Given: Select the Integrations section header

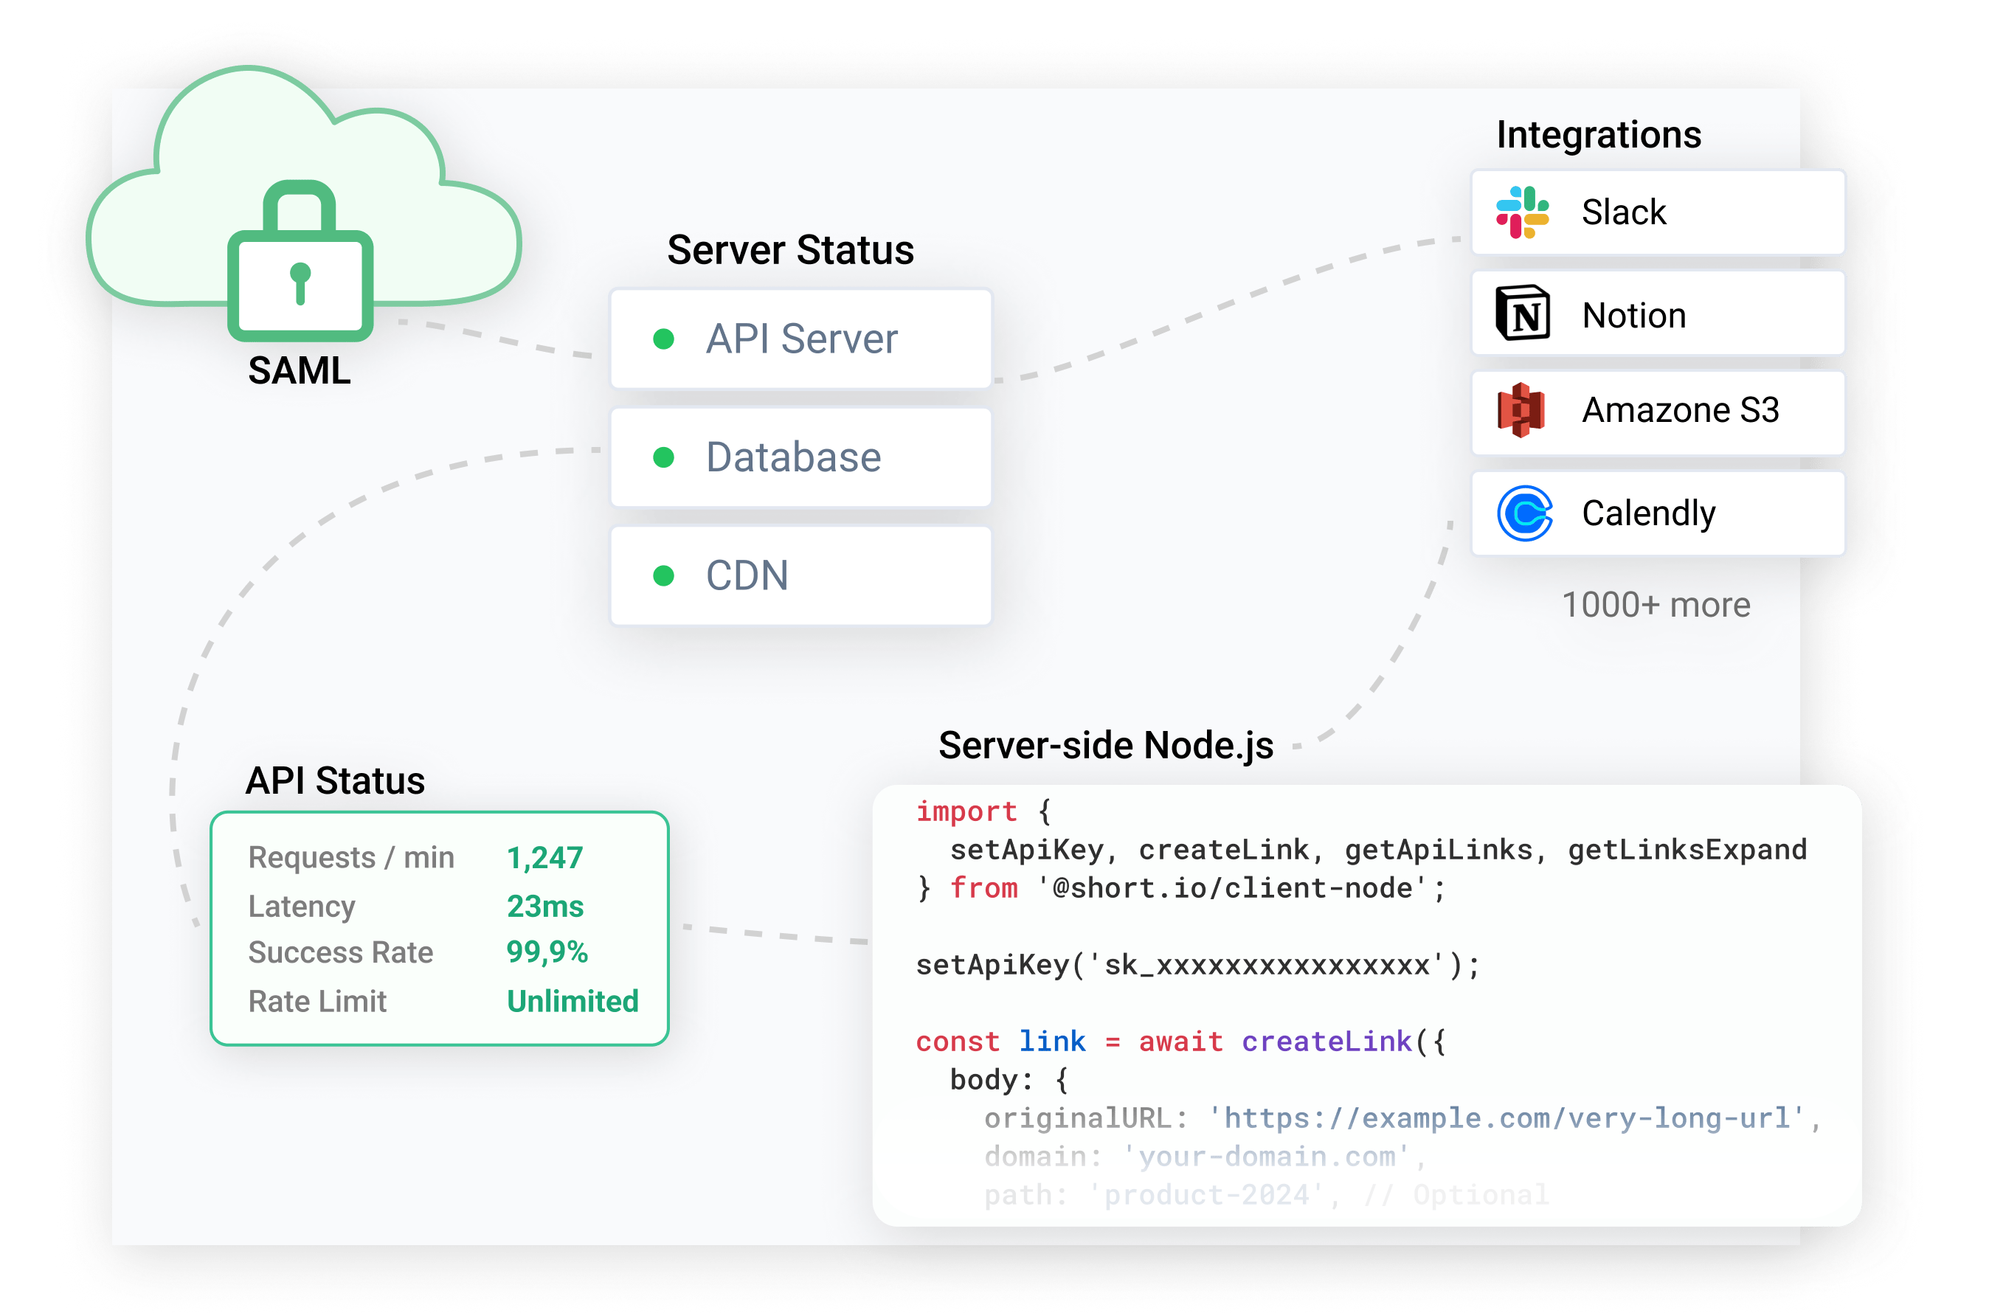Looking at the screenshot, I should tap(1599, 134).
